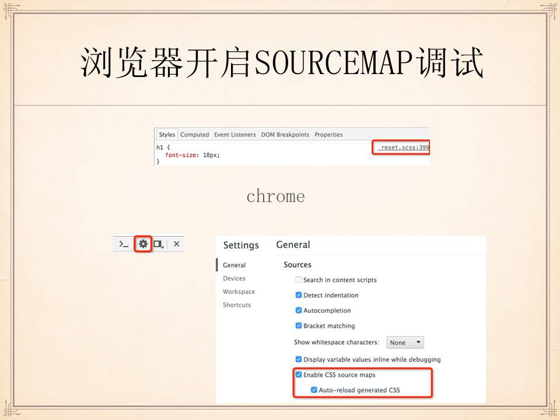The height and width of the screenshot is (420, 560).
Task: Toggle Bracket matching checkbox
Action: (299, 325)
